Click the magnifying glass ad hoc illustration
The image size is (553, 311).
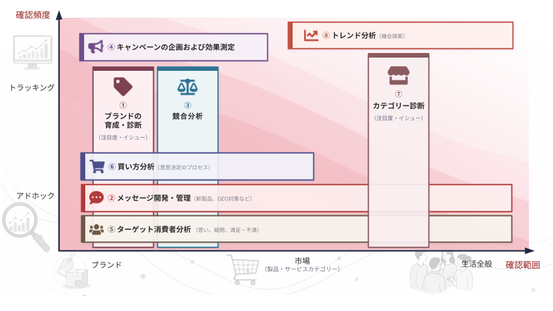tap(25, 226)
